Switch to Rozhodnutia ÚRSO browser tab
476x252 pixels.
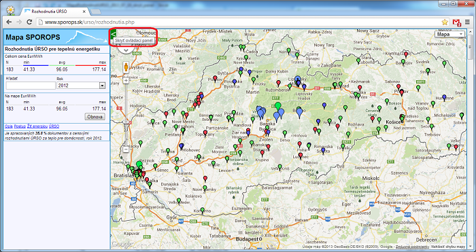tap(54, 12)
